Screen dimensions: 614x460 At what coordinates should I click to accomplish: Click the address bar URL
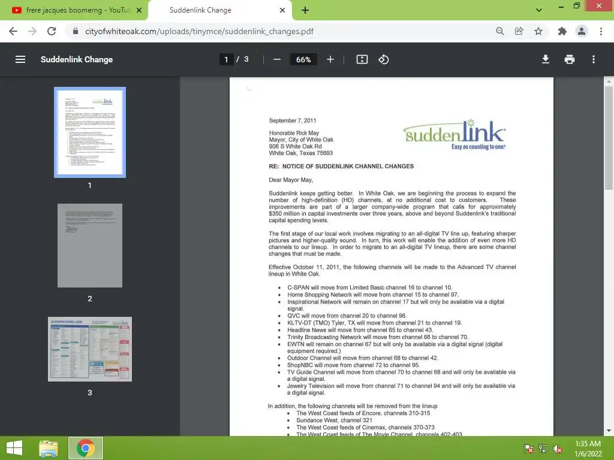click(199, 31)
